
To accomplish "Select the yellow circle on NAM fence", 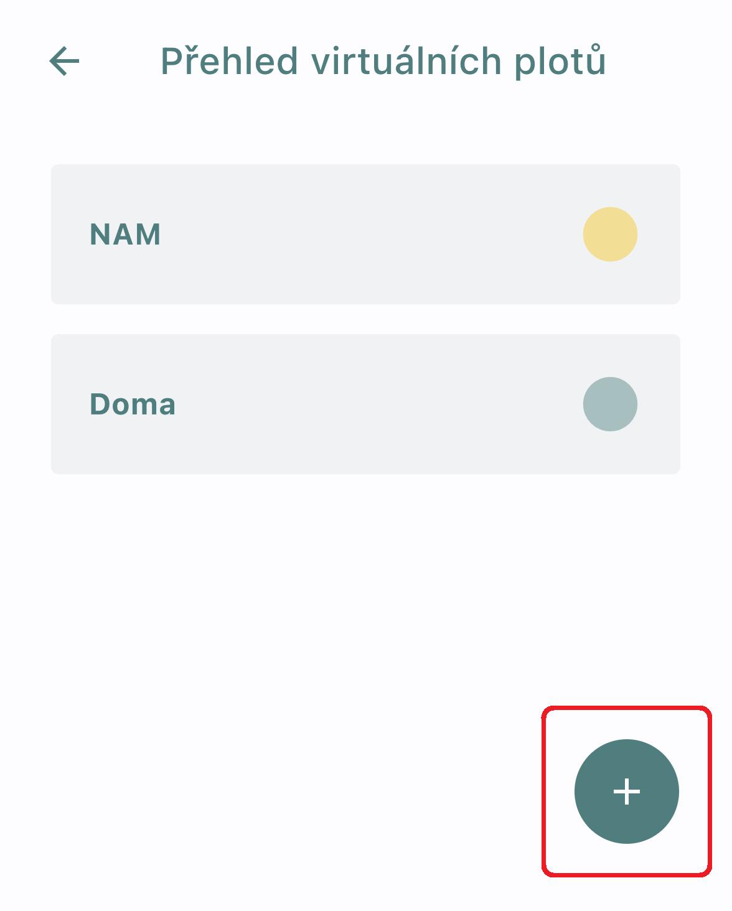I will click(x=610, y=234).
